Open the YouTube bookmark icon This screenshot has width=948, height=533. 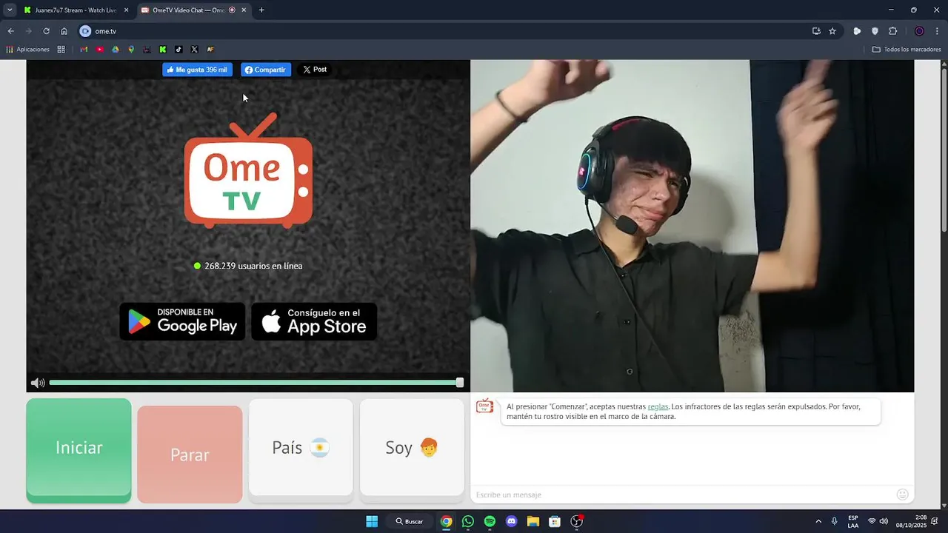[100, 50]
